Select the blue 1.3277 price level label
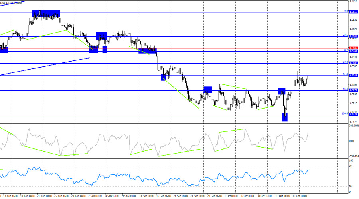Screen dimensions: 359x199 (x=353, y=90)
